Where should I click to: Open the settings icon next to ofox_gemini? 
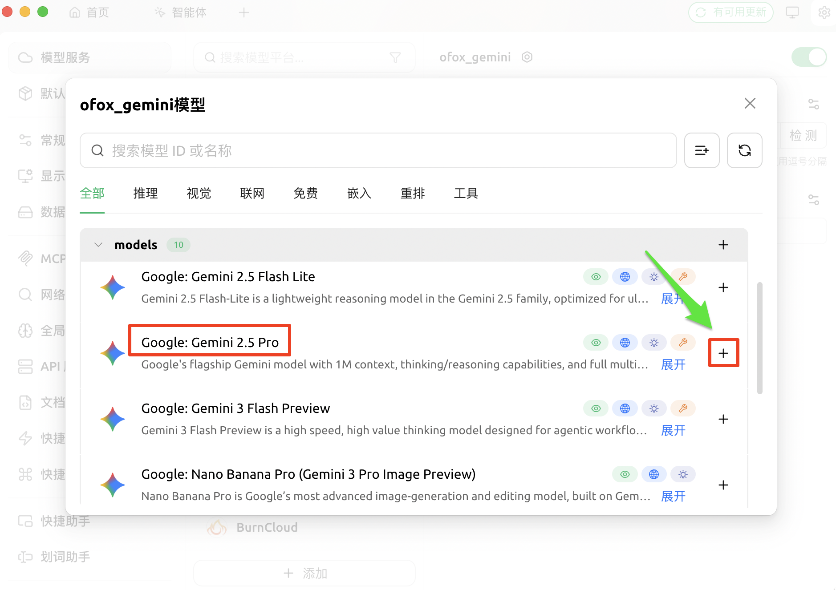click(x=527, y=57)
